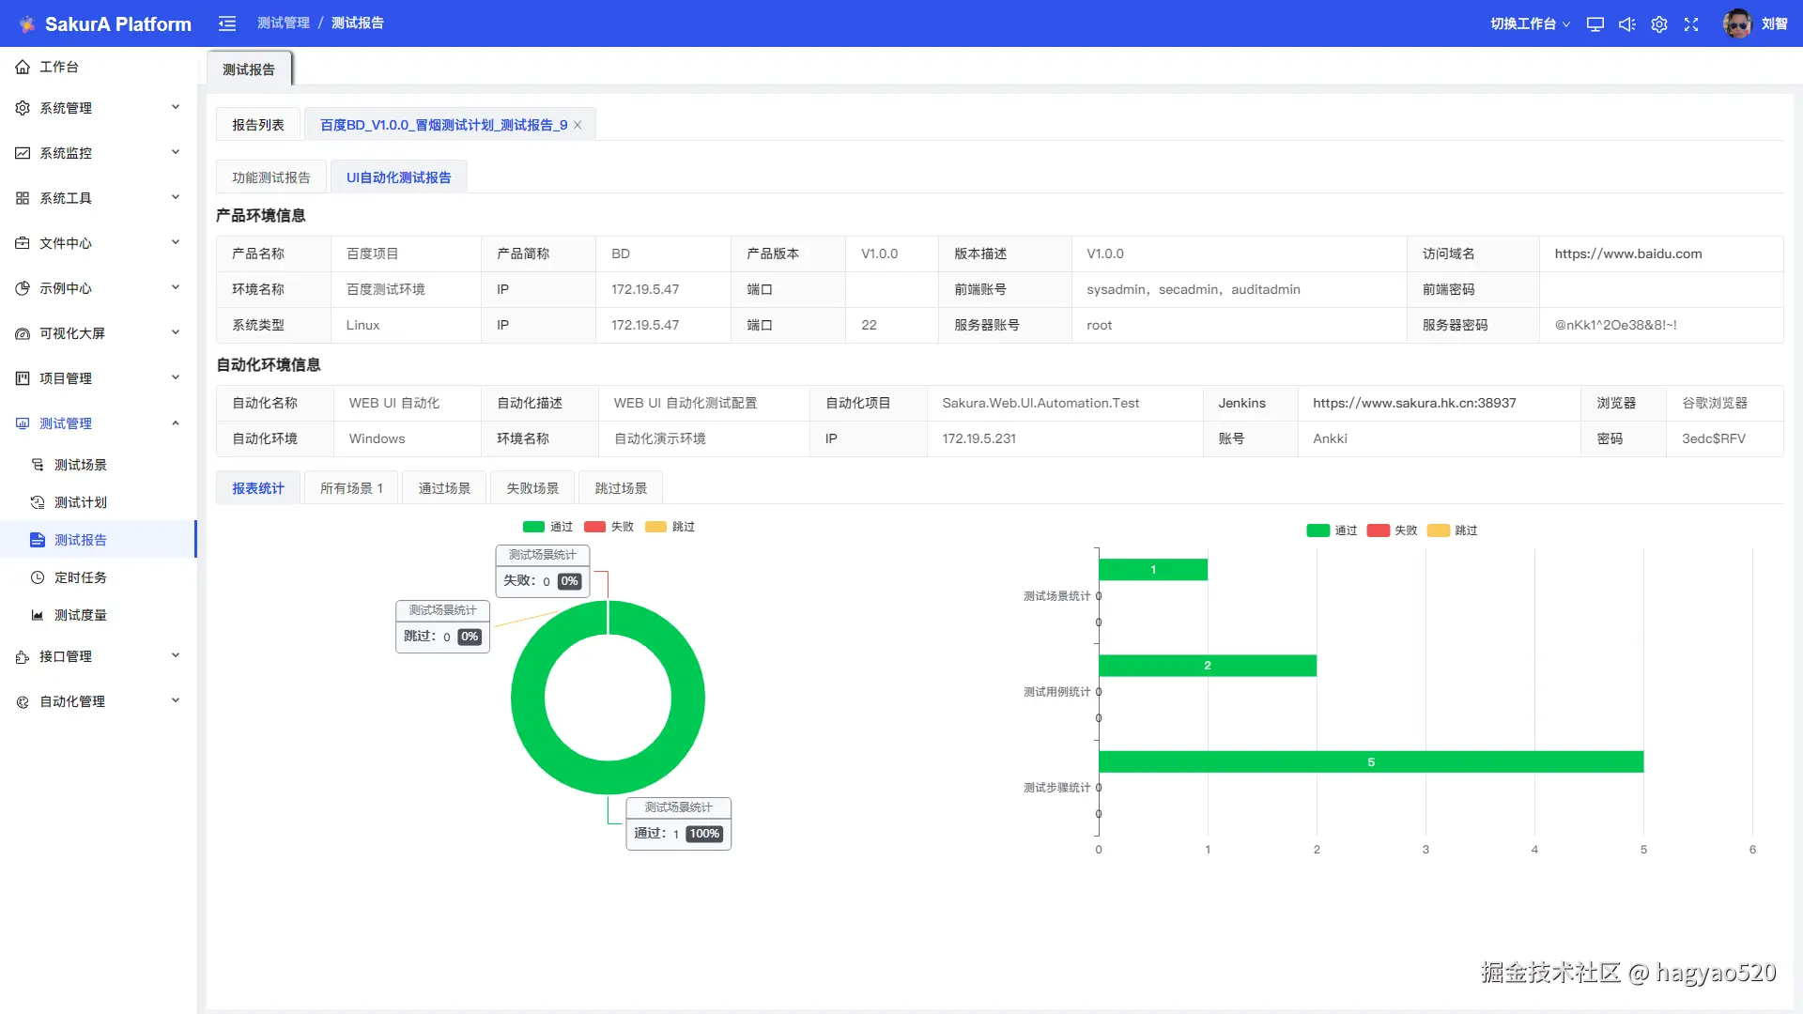Image resolution: width=1803 pixels, height=1014 pixels.
Task: Click the user avatar for 刘智
Action: (x=1737, y=23)
